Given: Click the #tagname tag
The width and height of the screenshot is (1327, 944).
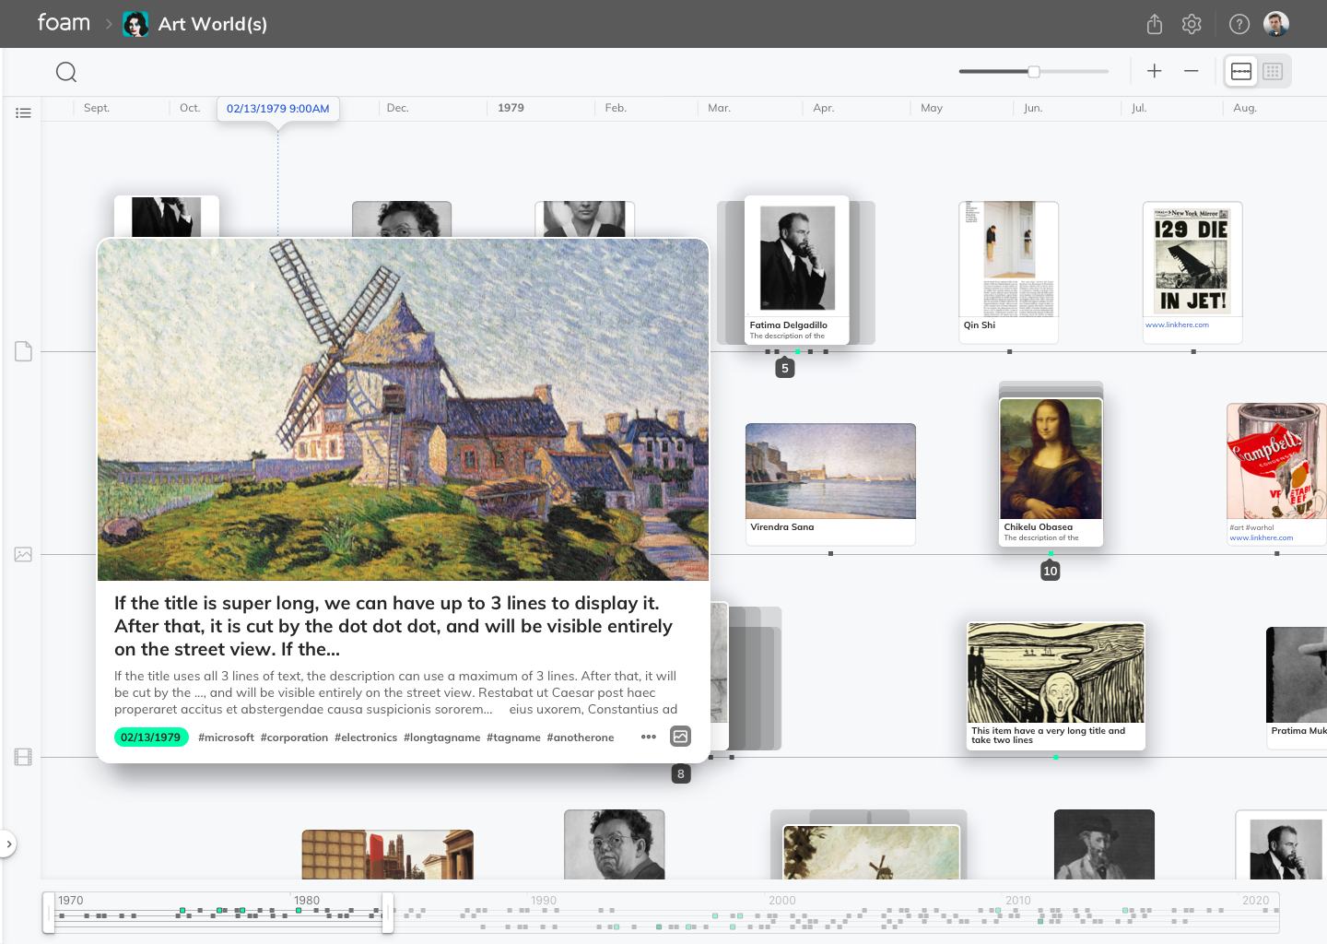Looking at the screenshot, I should pos(513,737).
